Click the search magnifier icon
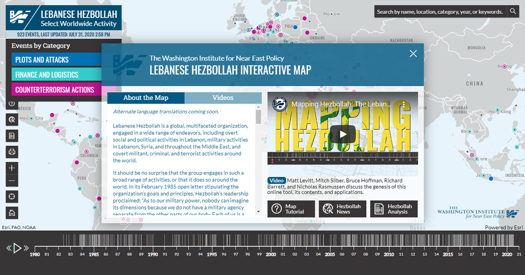 click(x=513, y=12)
